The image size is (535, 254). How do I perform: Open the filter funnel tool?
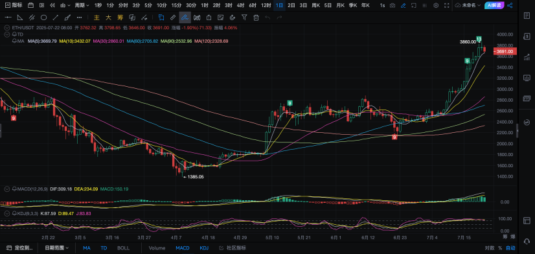244,17
